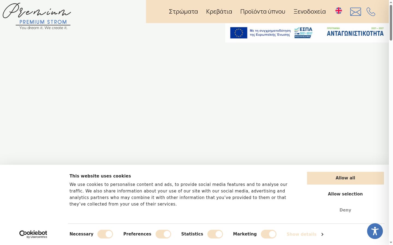This screenshot has width=393, height=245.
Task: Click the Cookiebot by Usercentrics logo
Action: pyautogui.click(x=33, y=234)
